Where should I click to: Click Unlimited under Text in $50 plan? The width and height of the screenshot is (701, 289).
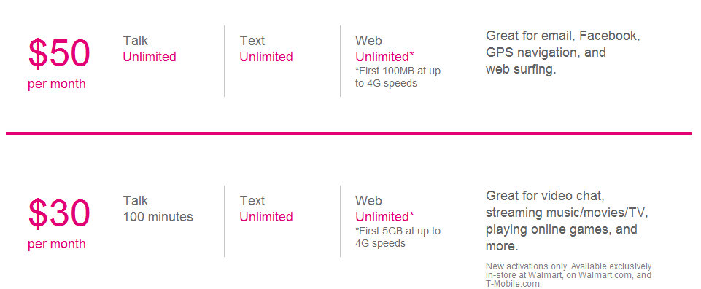[266, 57]
